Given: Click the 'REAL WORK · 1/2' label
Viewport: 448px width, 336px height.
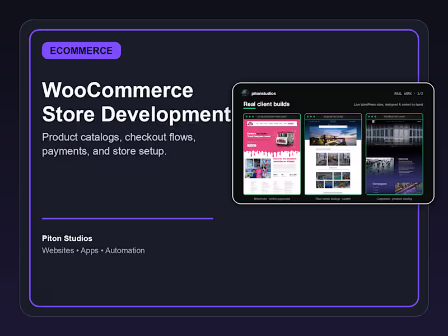Looking at the screenshot, I should pos(409,94).
